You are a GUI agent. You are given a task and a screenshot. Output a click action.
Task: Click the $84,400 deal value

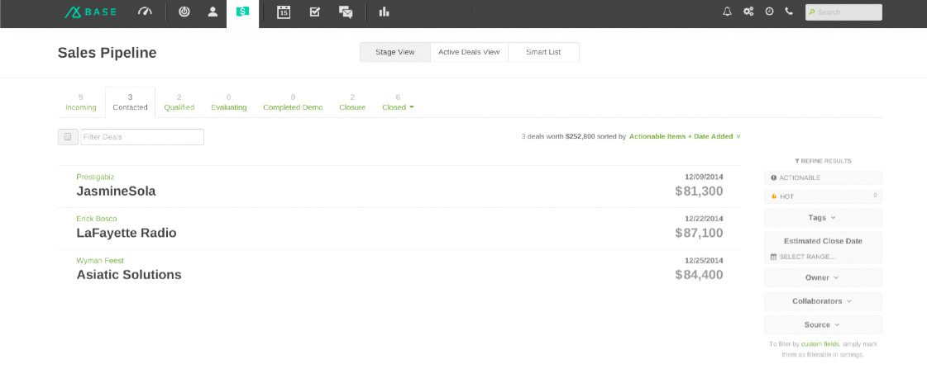coord(699,275)
